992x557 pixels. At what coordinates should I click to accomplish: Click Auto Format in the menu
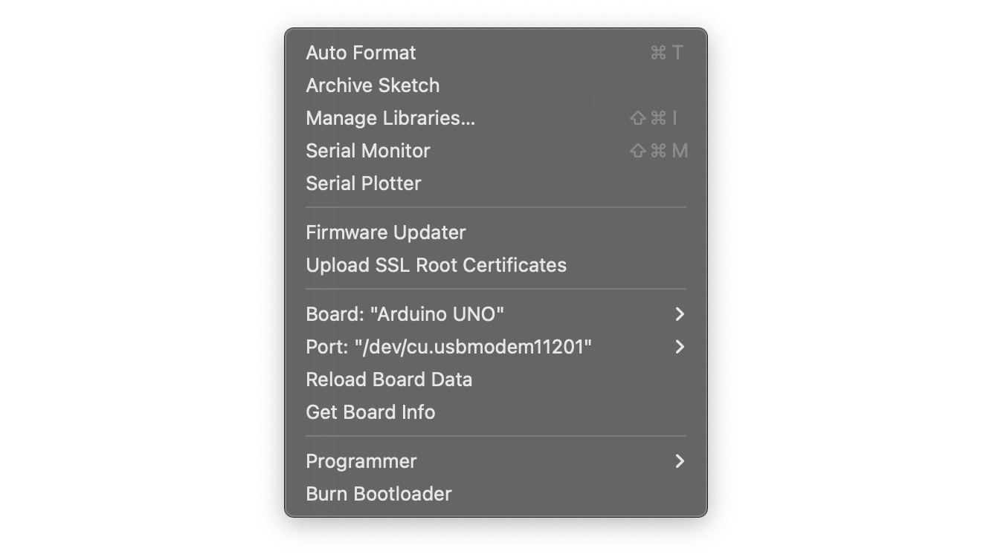(x=361, y=53)
